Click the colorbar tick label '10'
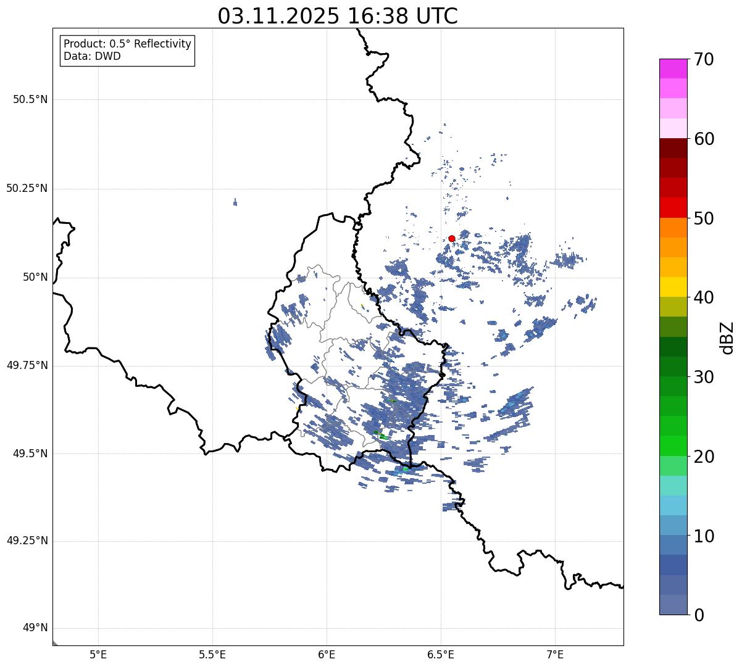The image size is (742, 667). tap(704, 536)
